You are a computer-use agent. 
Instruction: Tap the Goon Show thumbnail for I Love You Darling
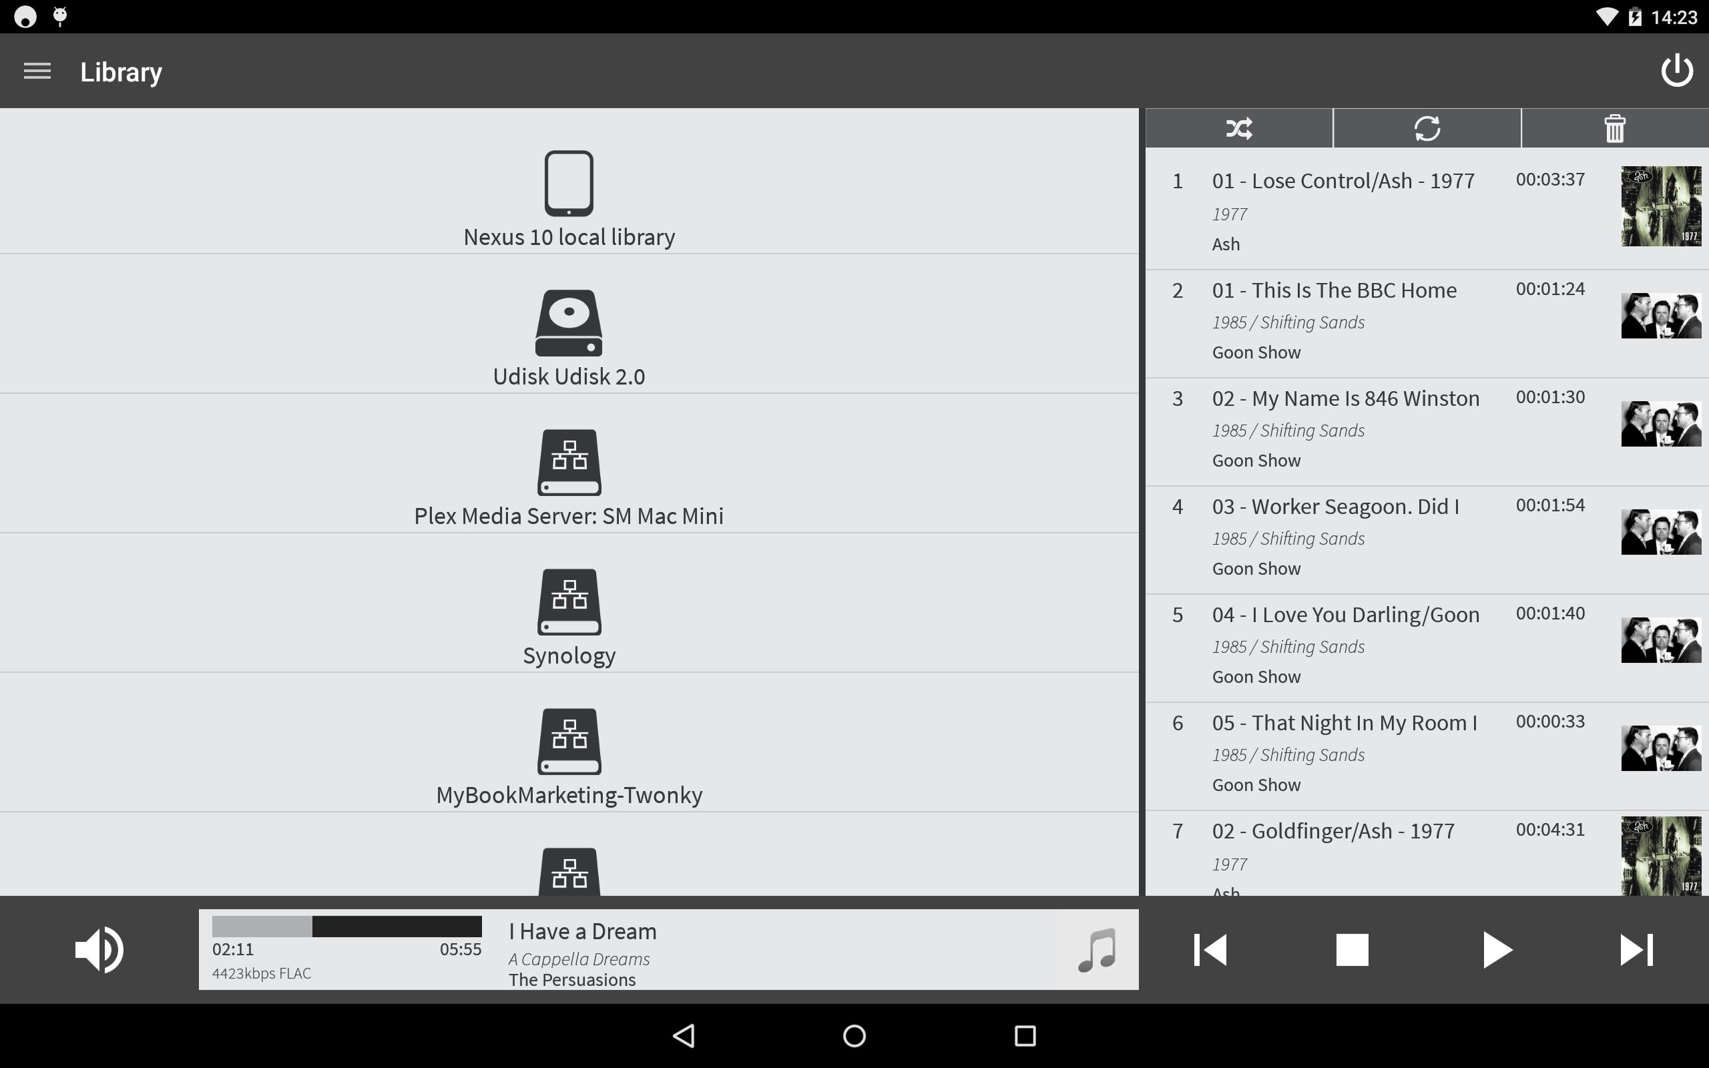[x=1661, y=640]
